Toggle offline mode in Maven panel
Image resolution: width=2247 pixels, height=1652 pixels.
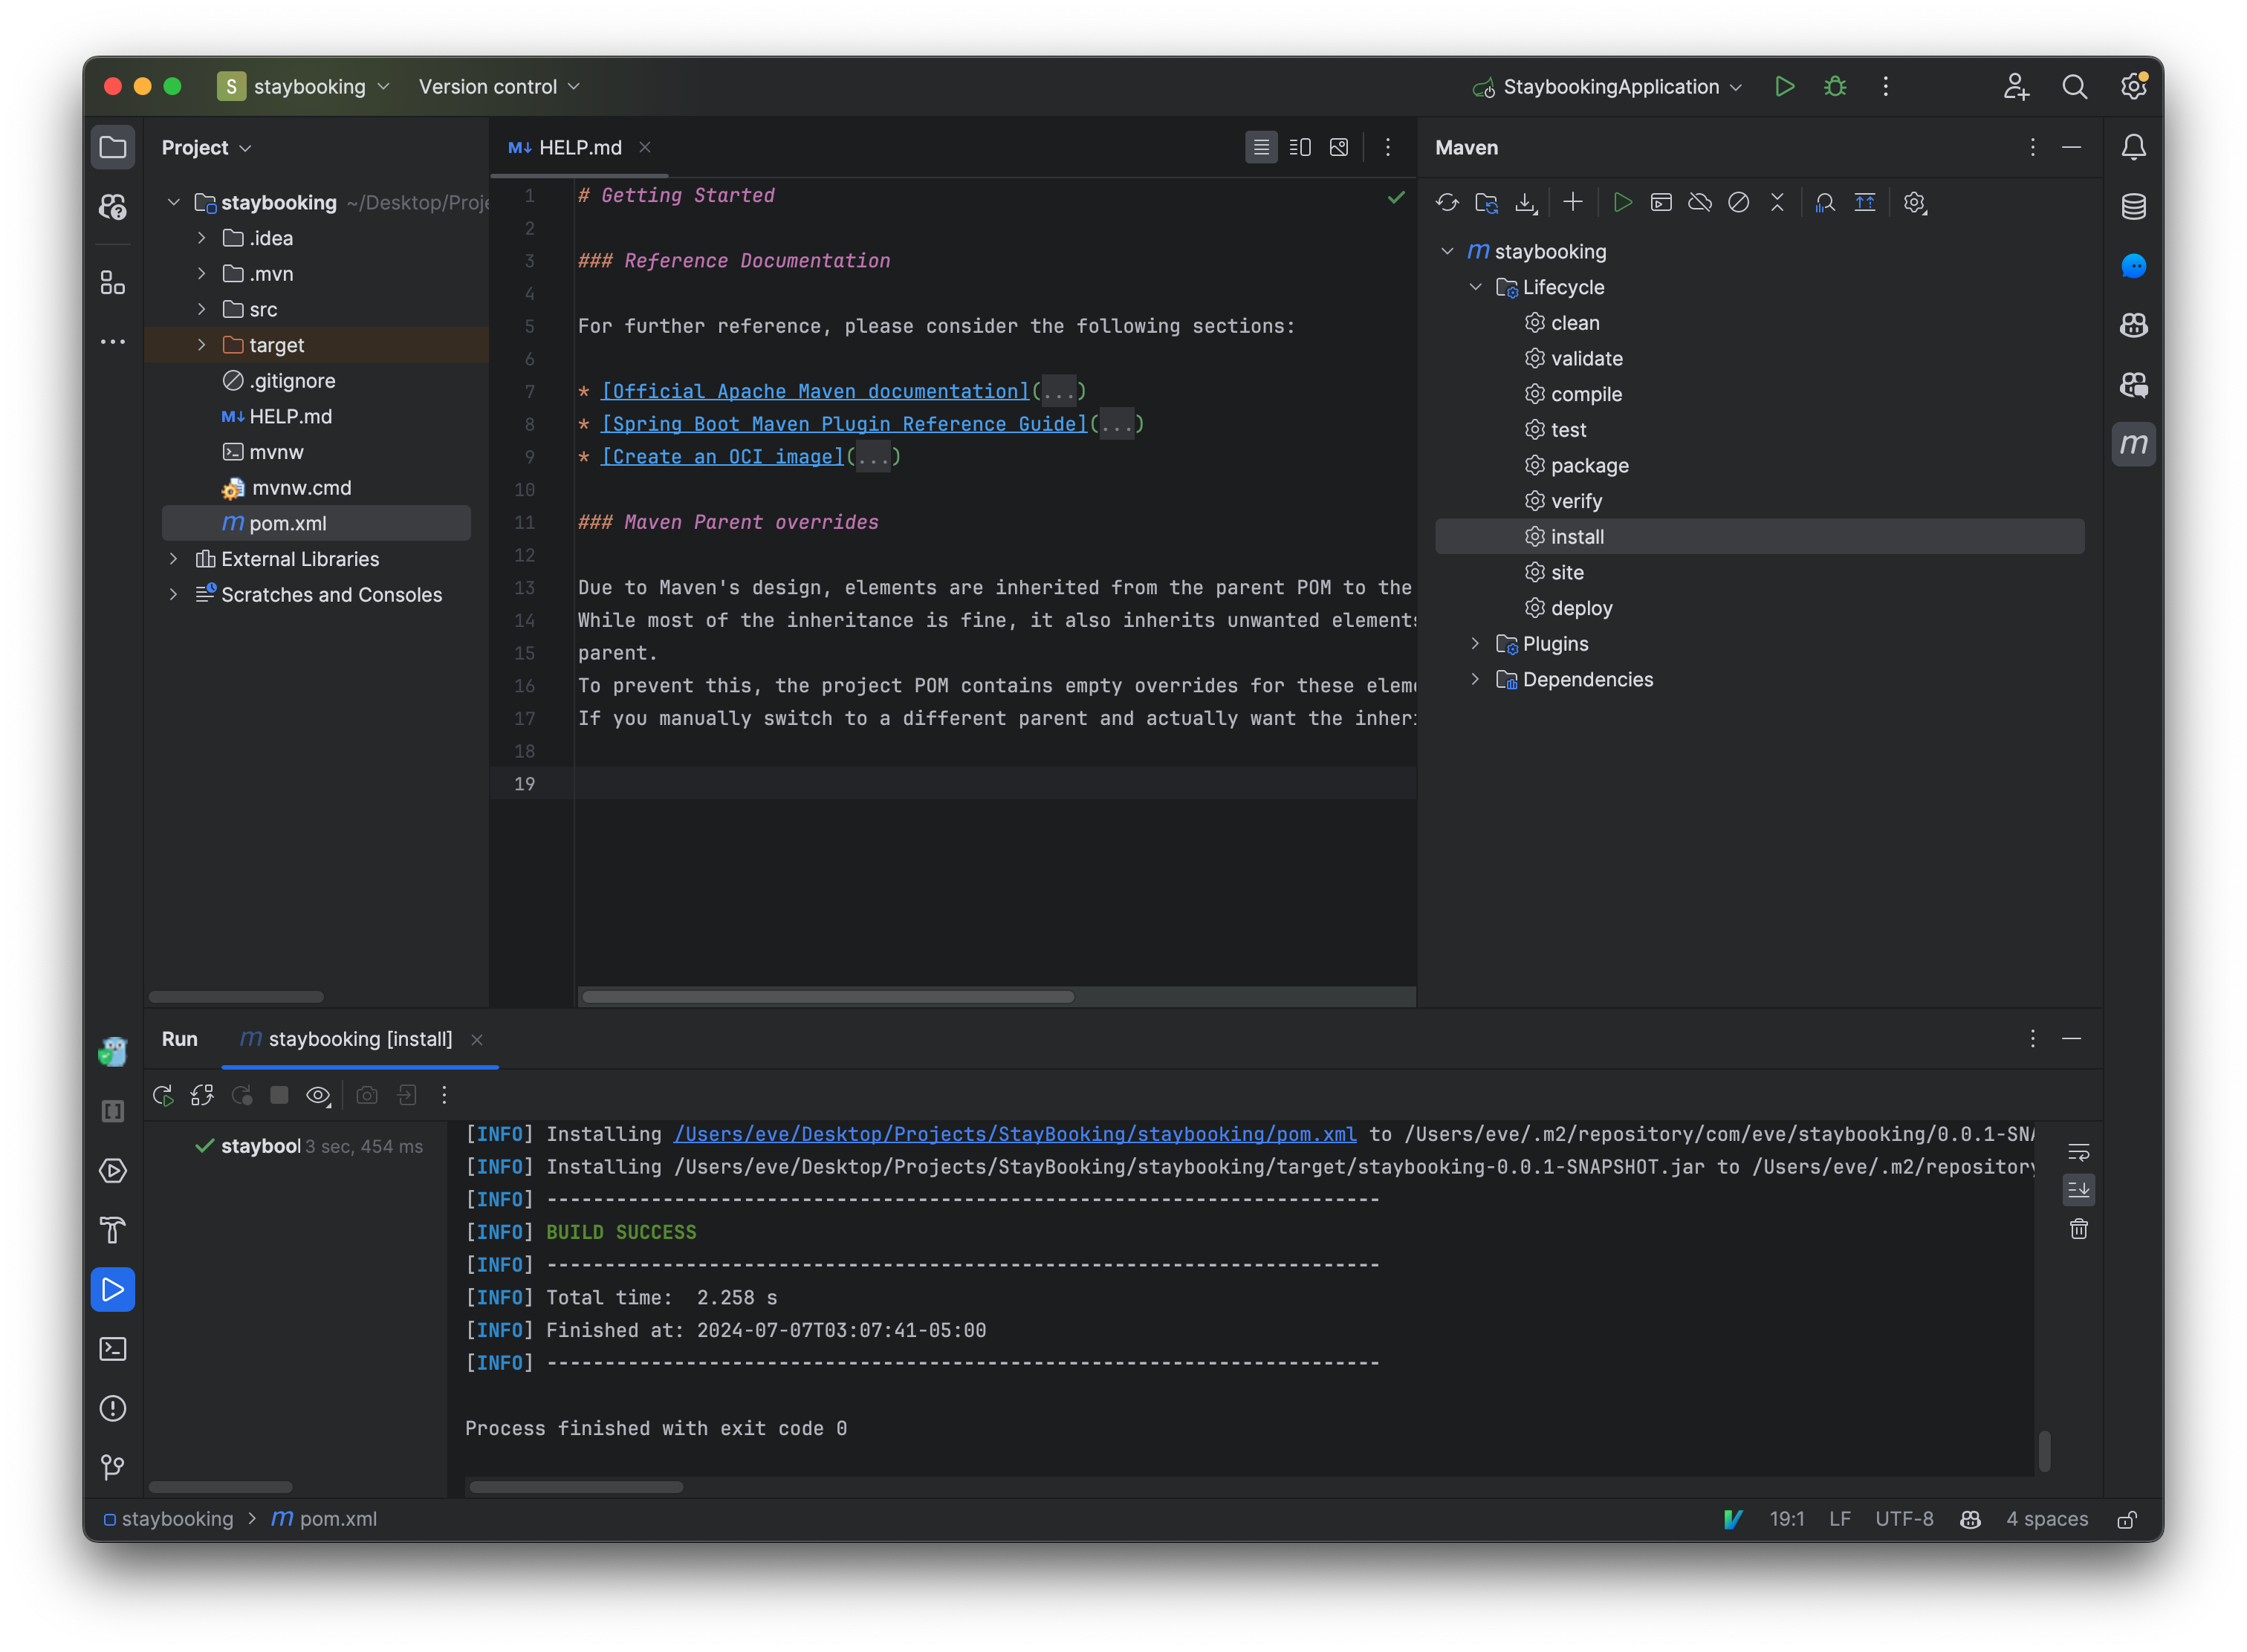pyautogui.click(x=1699, y=202)
